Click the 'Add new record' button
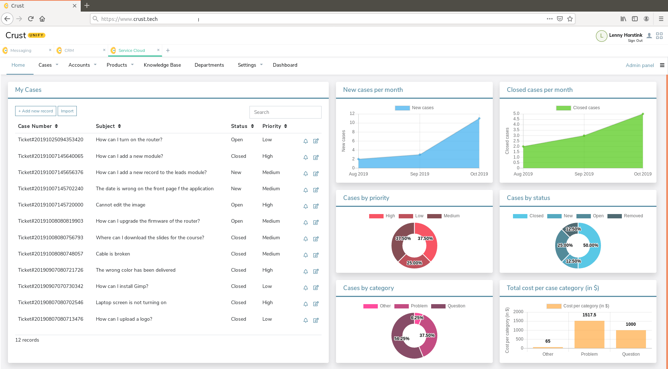668x369 pixels. coord(36,111)
